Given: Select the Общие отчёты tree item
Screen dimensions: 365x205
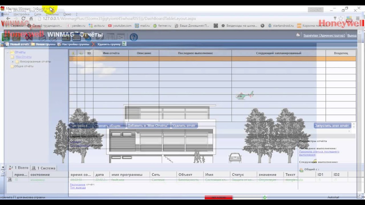Looking at the screenshot, I should 24,66.
